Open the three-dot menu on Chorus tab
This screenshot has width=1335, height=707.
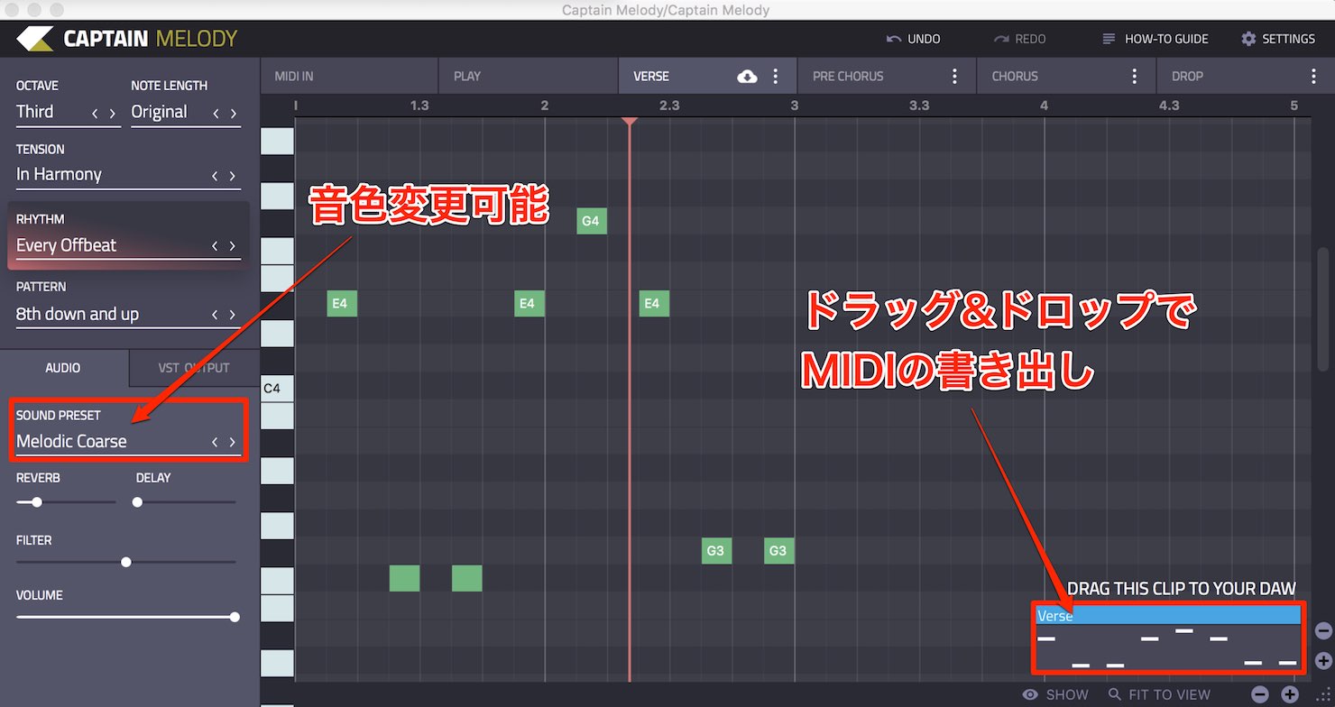pyautogui.click(x=1135, y=77)
